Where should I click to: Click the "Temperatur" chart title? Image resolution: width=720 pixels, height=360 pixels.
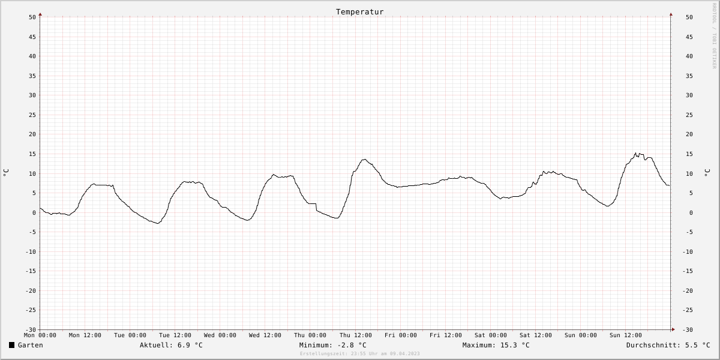(359, 11)
